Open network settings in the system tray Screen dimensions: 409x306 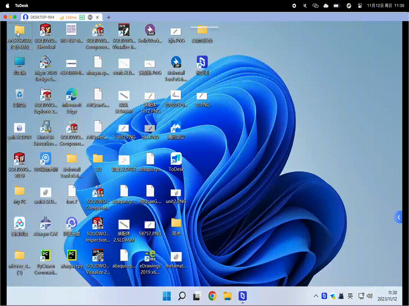[x=361, y=296]
